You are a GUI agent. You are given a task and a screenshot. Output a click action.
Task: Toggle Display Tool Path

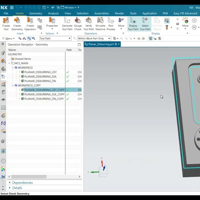[133, 24]
